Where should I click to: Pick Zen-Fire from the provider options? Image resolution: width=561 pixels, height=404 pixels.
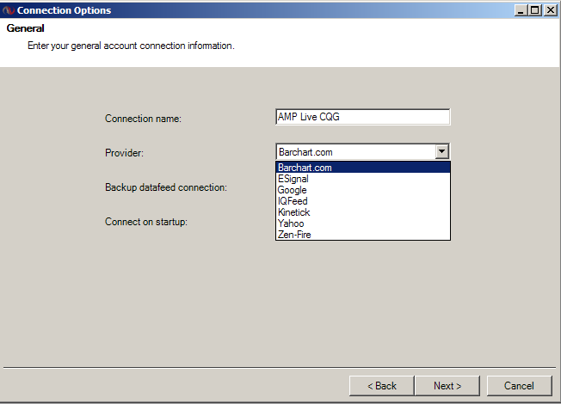click(x=362, y=235)
